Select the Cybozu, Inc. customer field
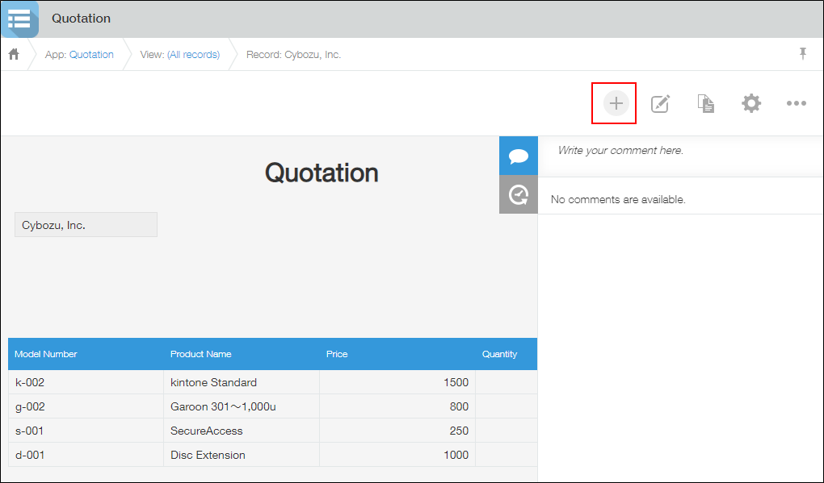 [85, 224]
